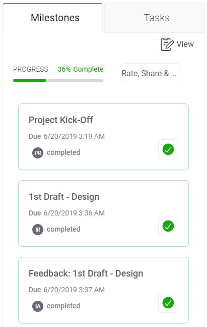Screen dimensions: 207x327
Task: Toggle Feedback: 1st Draft completed checkmark
Action: [x=168, y=303]
